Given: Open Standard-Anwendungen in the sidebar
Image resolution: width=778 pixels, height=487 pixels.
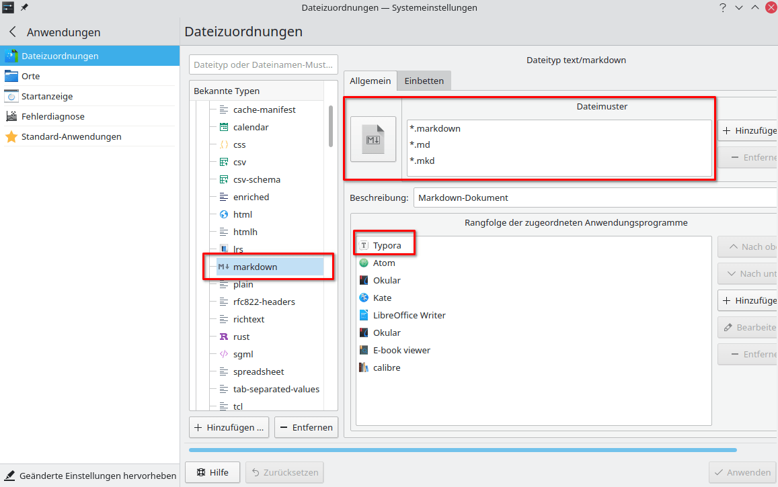Looking at the screenshot, I should pyautogui.click(x=71, y=136).
